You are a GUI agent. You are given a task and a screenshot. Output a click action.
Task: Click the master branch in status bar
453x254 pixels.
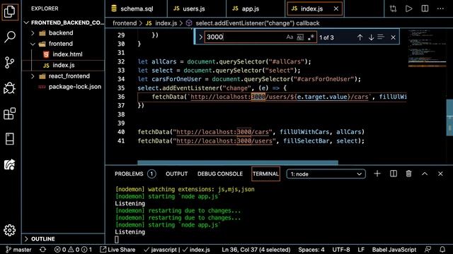pyautogui.click(x=19, y=250)
